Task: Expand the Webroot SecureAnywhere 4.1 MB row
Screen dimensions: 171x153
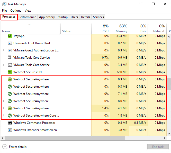Action: (4, 108)
